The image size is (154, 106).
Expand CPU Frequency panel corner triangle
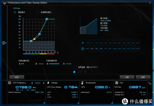pyautogui.click(x=44, y=103)
